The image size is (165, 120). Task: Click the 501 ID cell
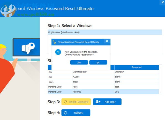pyautogui.click(x=60, y=77)
